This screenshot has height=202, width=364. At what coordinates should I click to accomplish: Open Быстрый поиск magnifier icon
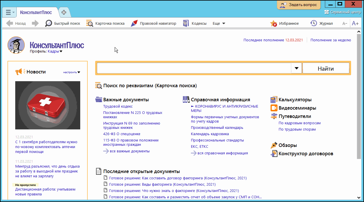pos(49,24)
